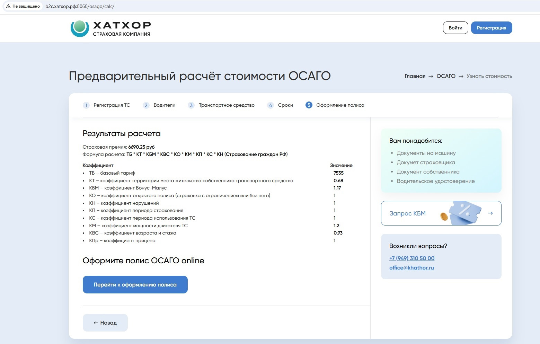The width and height of the screenshot is (540, 344).
Task: Click the Войти button
Action: click(x=455, y=28)
